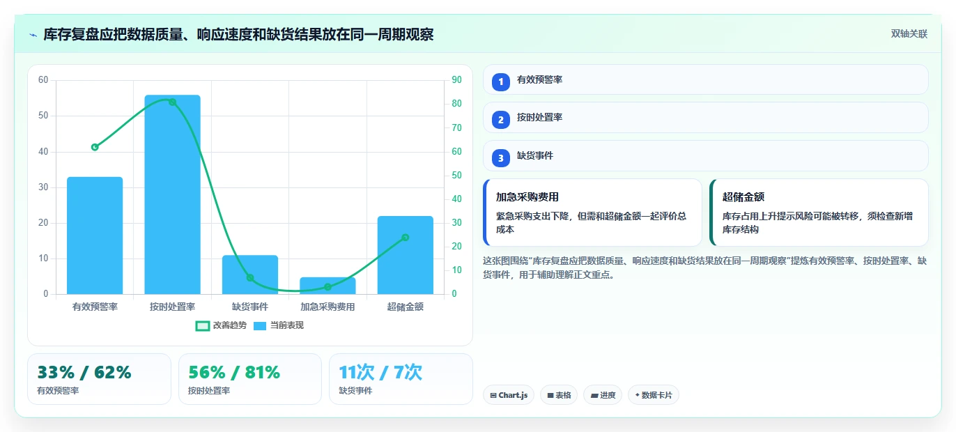Image resolution: width=956 pixels, height=432 pixels.
Task: Click the line point on 加急采购费用 bar
Action: click(x=327, y=287)
